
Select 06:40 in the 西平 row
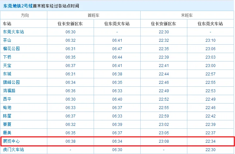117,99
